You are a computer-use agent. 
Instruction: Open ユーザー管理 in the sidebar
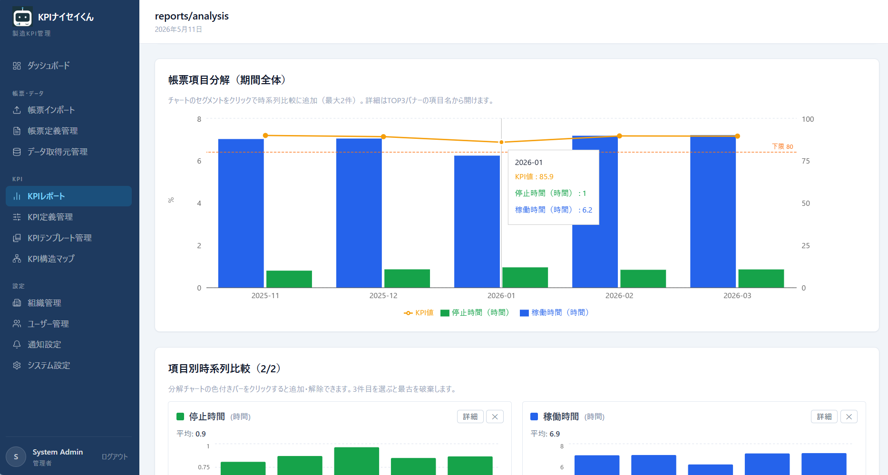click(x=68, y=324)
